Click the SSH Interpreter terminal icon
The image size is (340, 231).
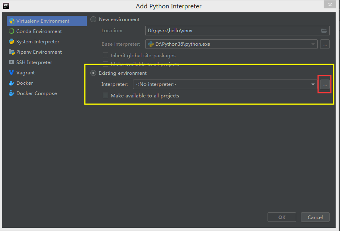[x=12, y=62]
